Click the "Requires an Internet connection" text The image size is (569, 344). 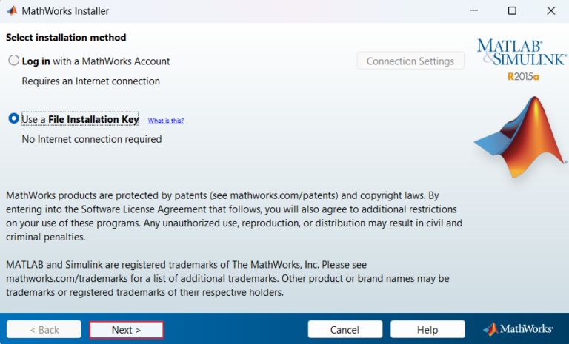(x=90, y=81)
